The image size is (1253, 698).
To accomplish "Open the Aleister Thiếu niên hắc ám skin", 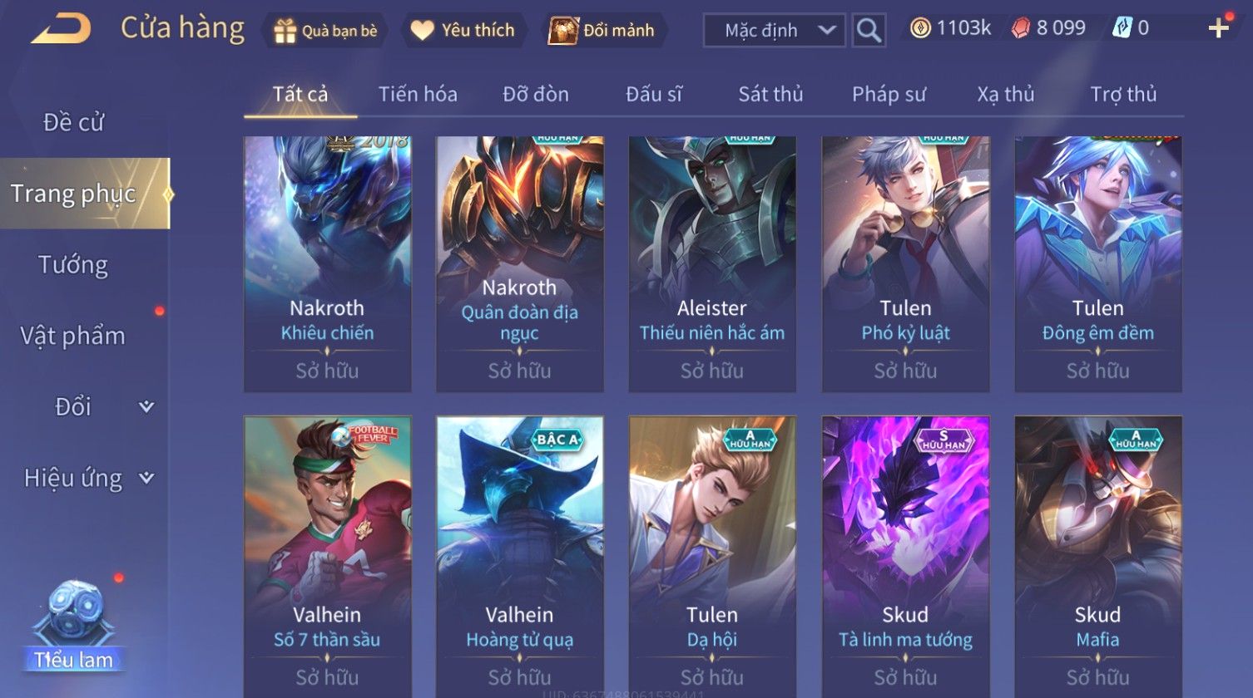I will pyautogui.click(x=712, y=264).
